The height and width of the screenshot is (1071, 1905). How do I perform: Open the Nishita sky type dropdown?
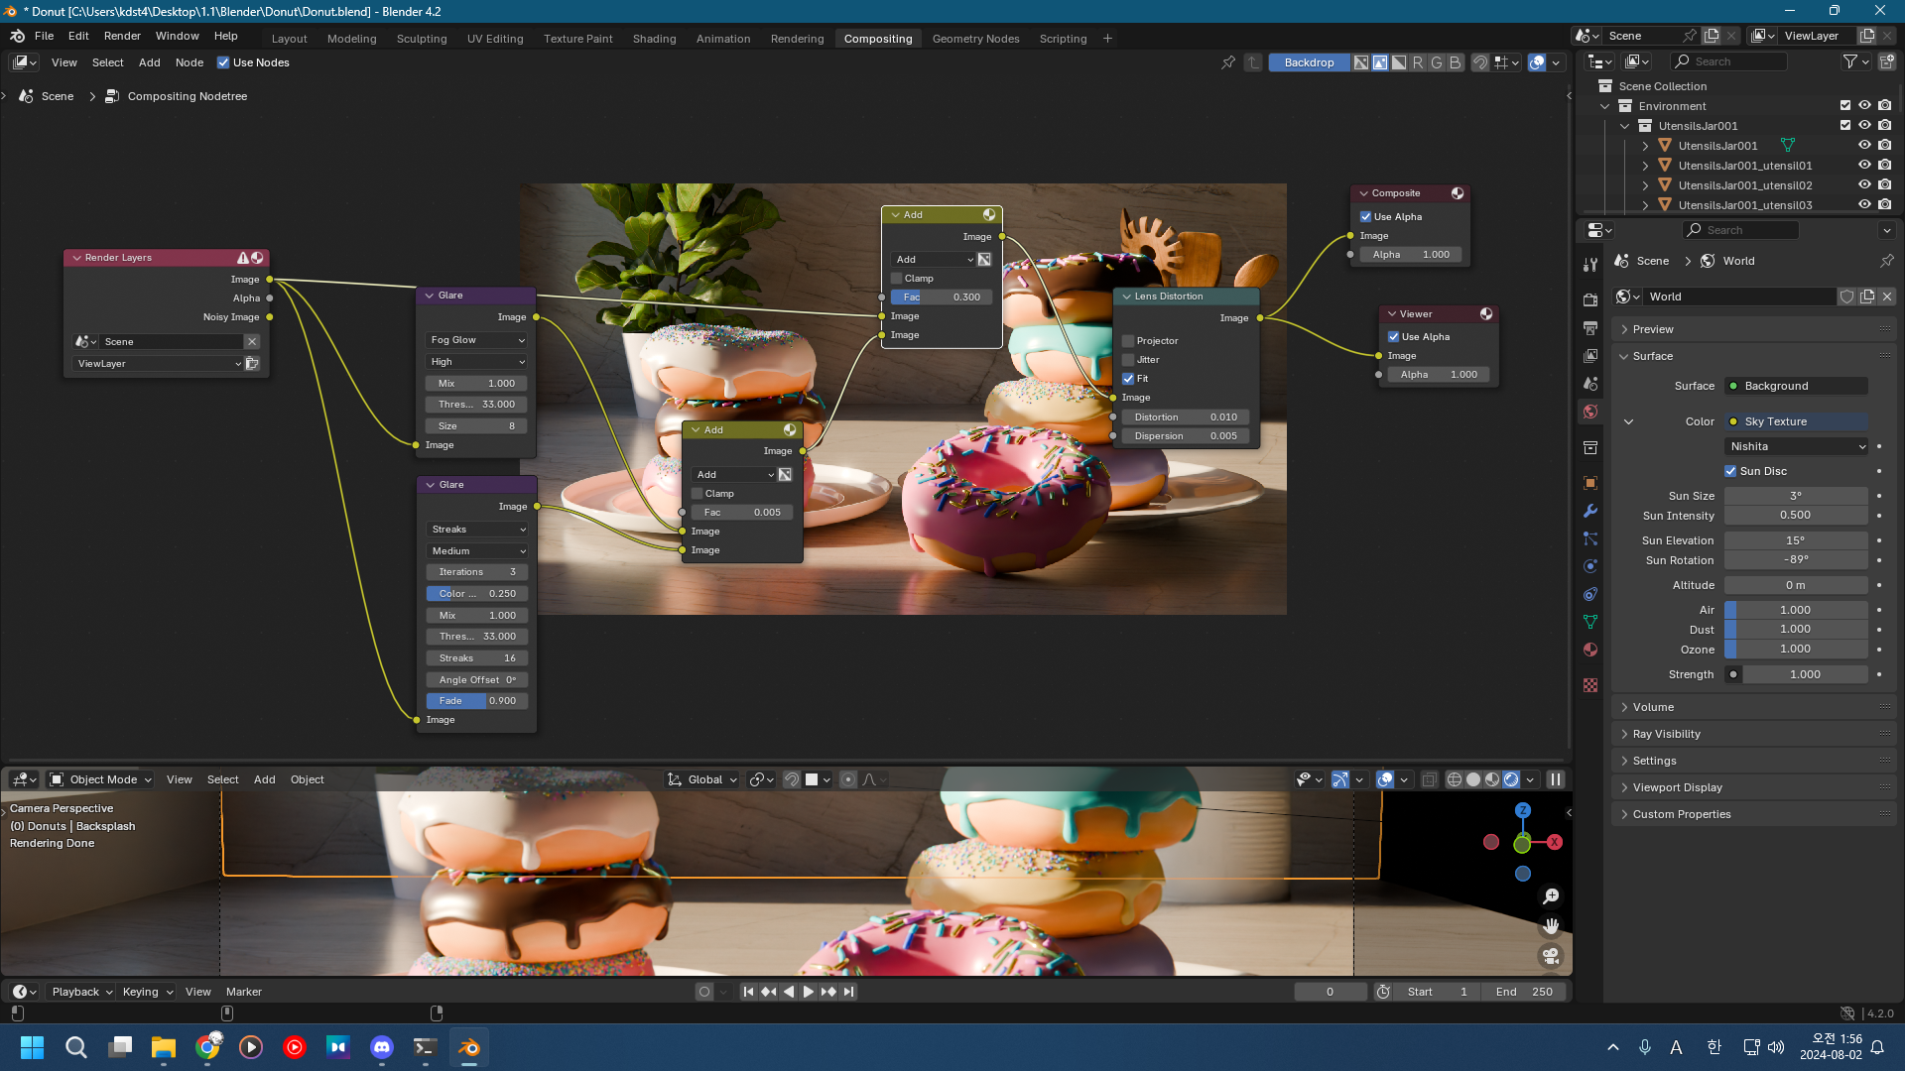(x=1797, y=446)
